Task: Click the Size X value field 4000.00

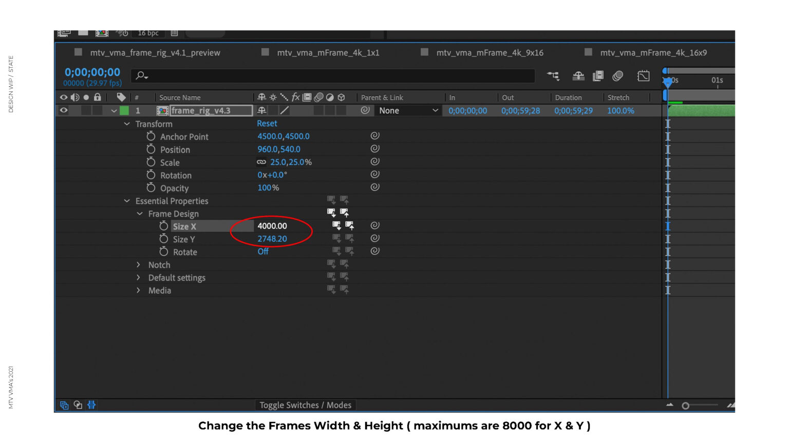Action: tap(272, 226)
